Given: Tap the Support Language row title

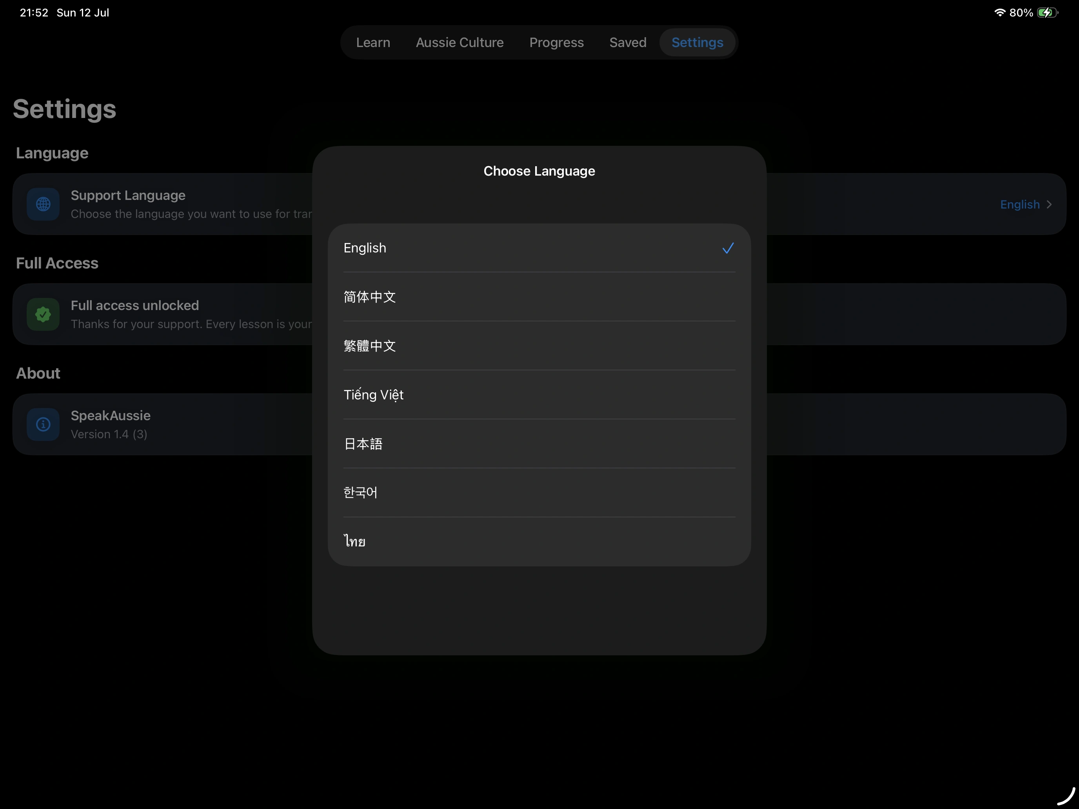Looking at the screenshot, I should tap(128, 196).
